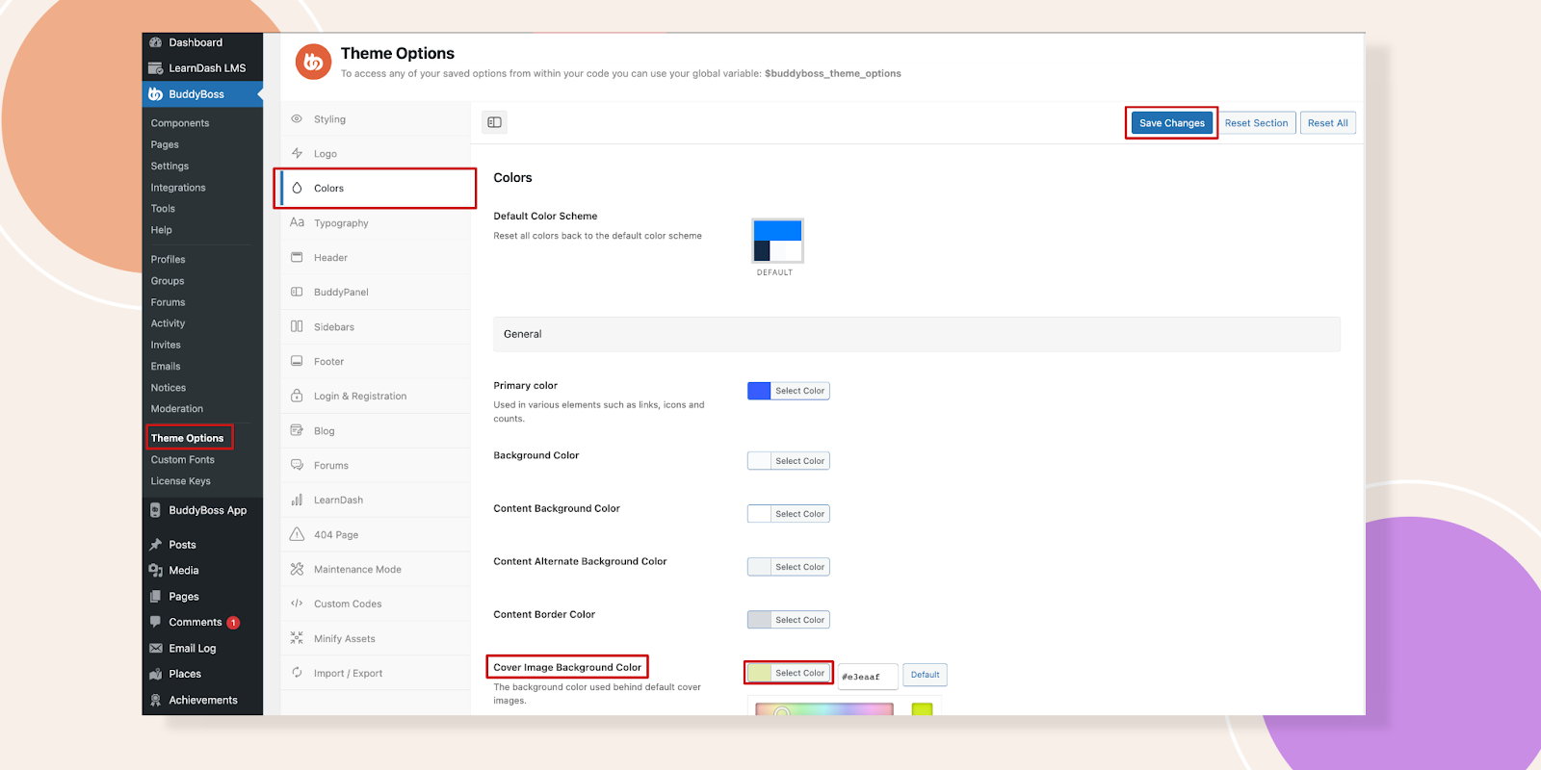This screenshot has width=1541, height=770.
Task: Open LearnDash bar chart icon in options
Action: pyautogui.click(x=297, y=500)
